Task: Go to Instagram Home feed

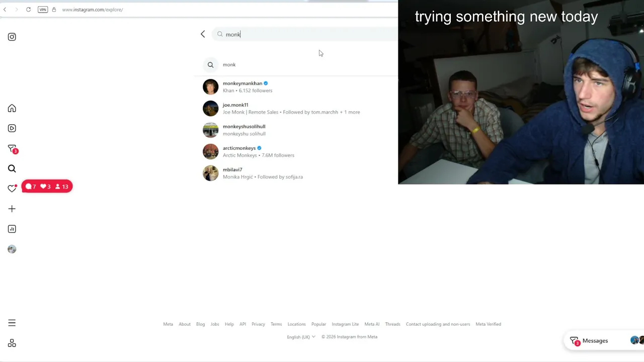Action: 12,108
